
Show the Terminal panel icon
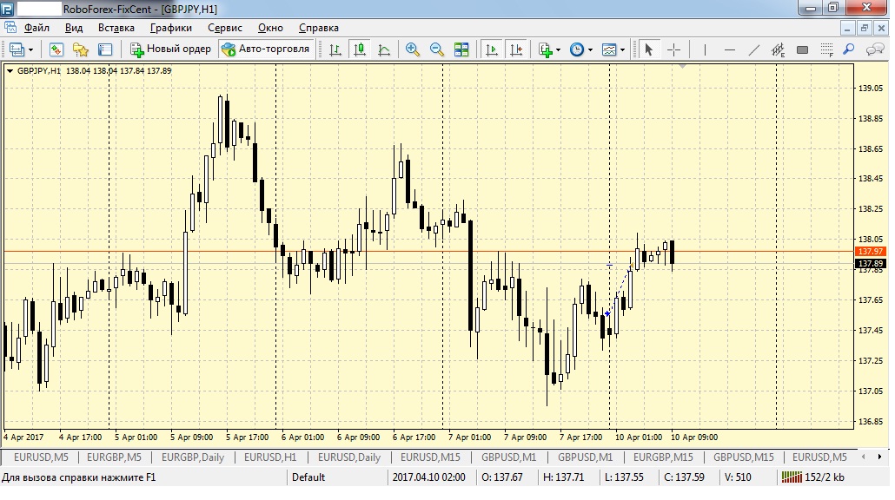(105, 49)
